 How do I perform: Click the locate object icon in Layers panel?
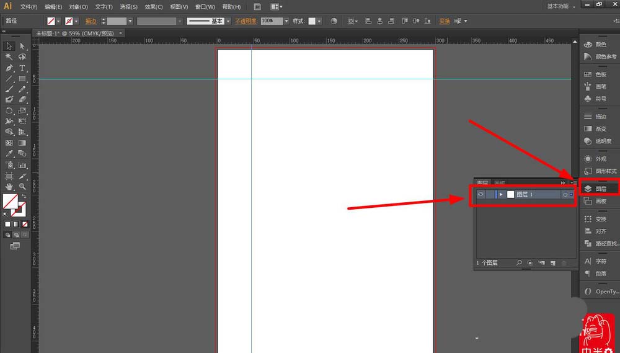(519, 263)
